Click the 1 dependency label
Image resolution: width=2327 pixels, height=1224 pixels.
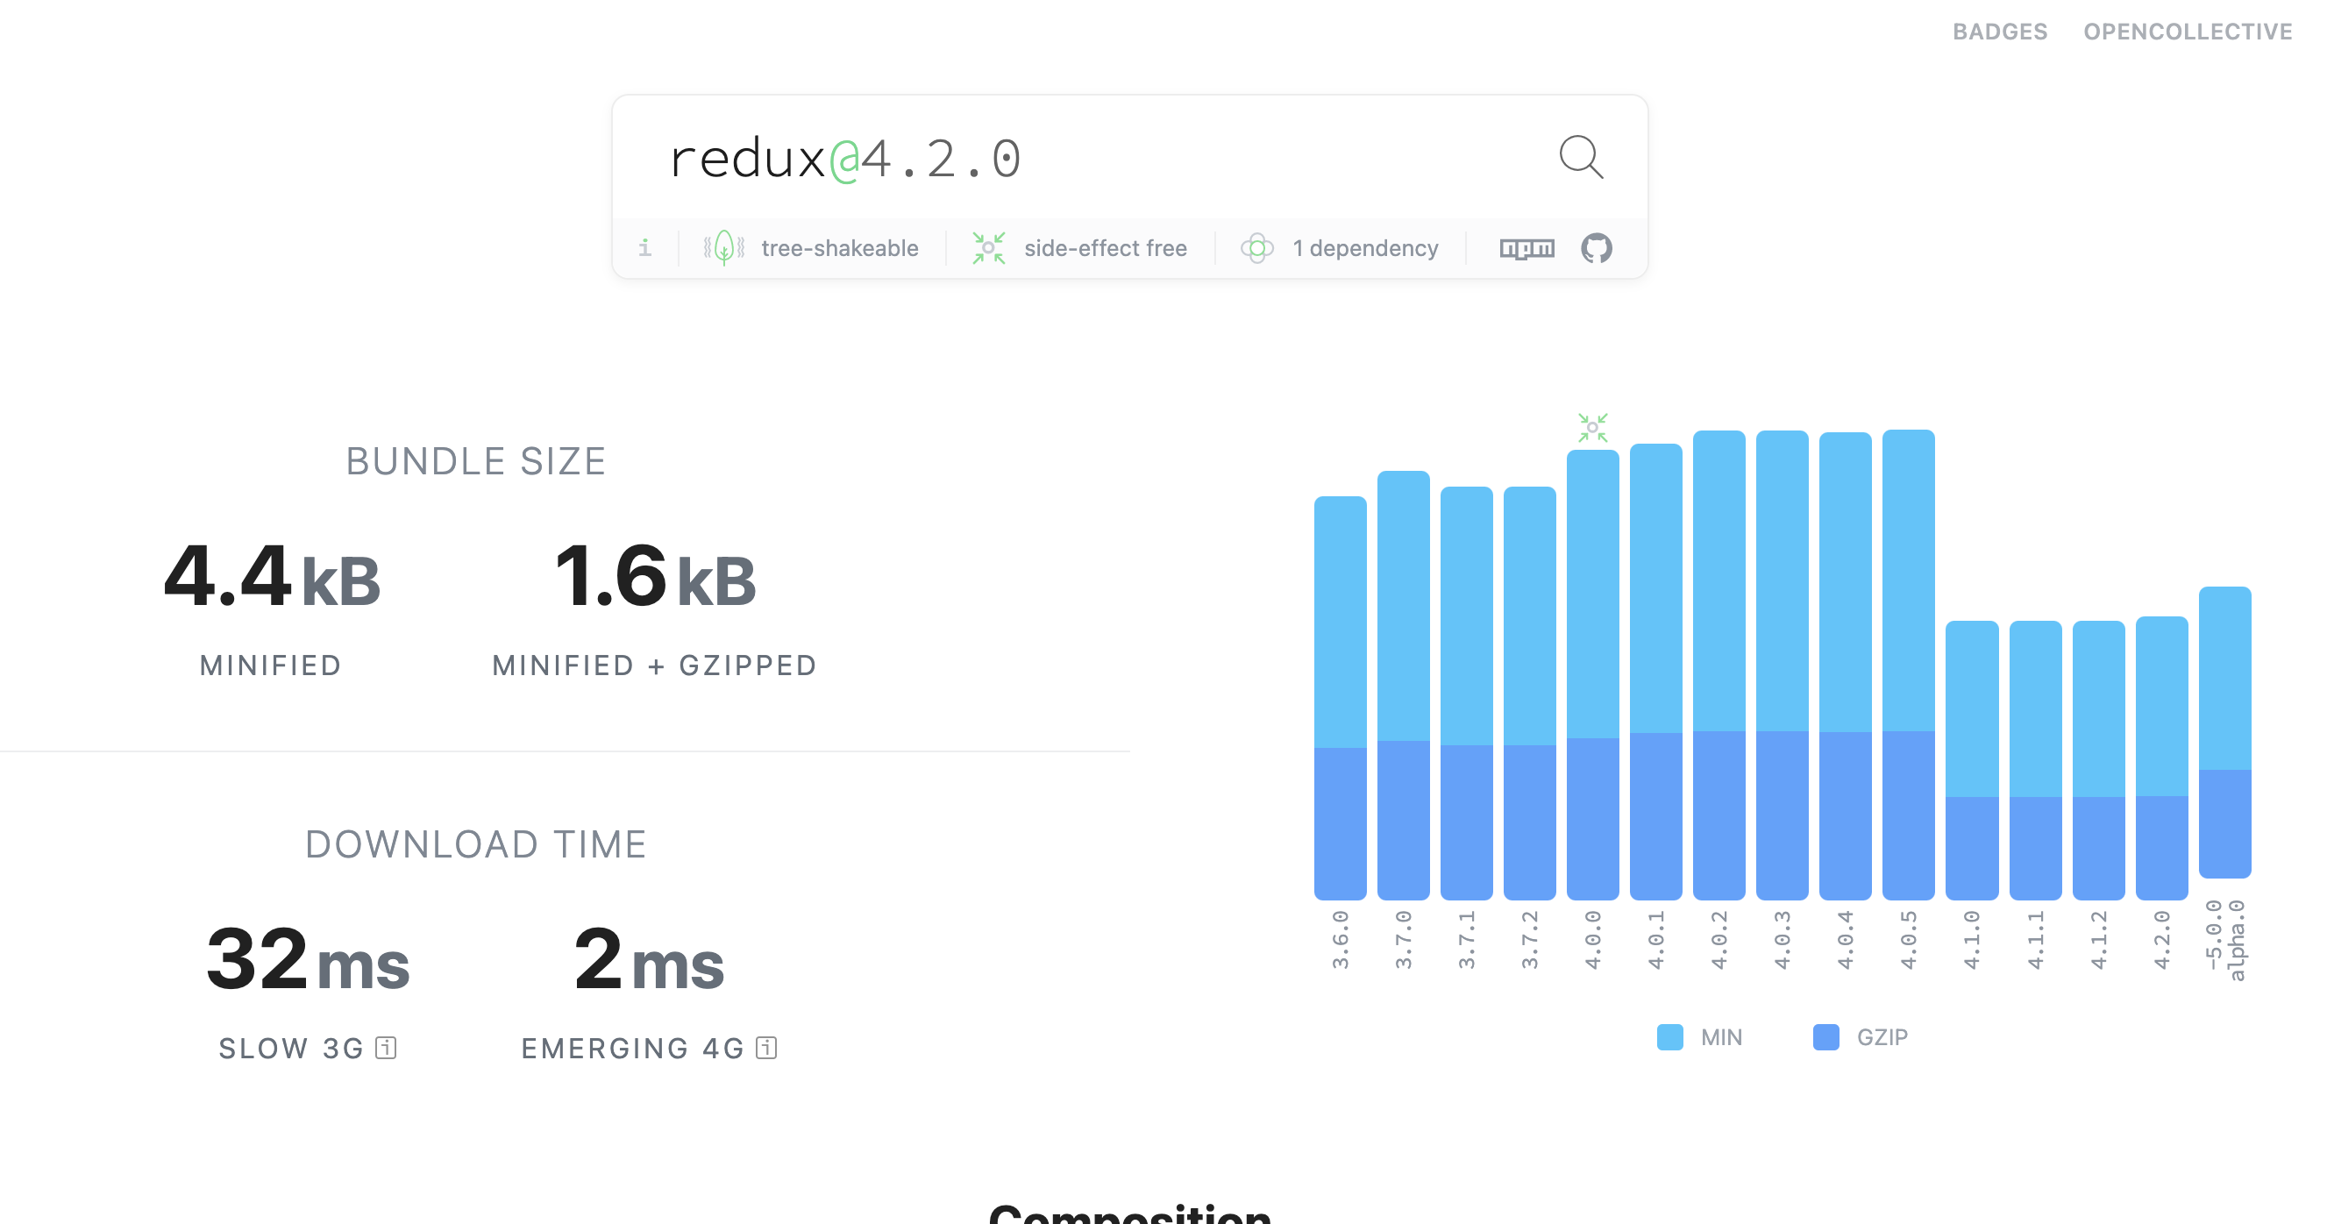click(x=1364, y=247)
